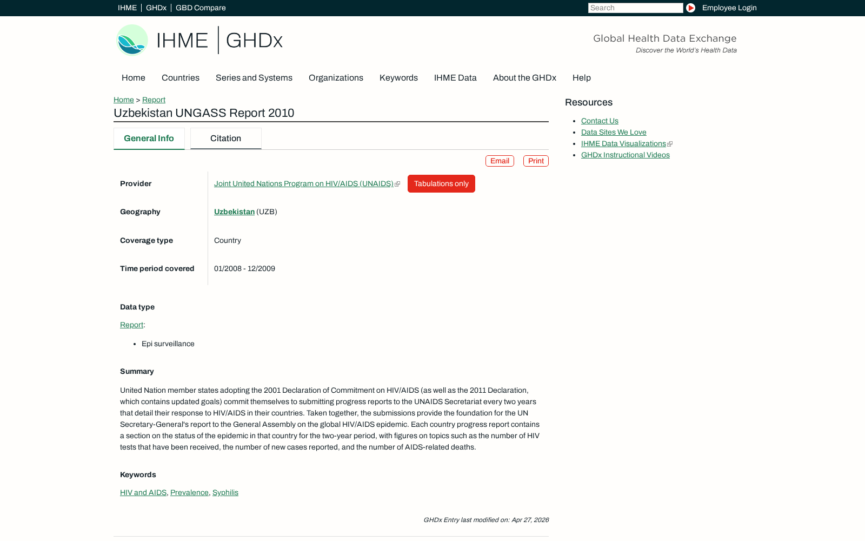Open Syphilis keyword link

coord(225,492)
